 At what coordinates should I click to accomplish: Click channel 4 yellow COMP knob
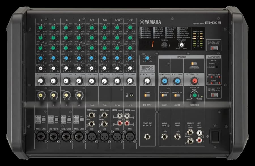click(79, 95)
